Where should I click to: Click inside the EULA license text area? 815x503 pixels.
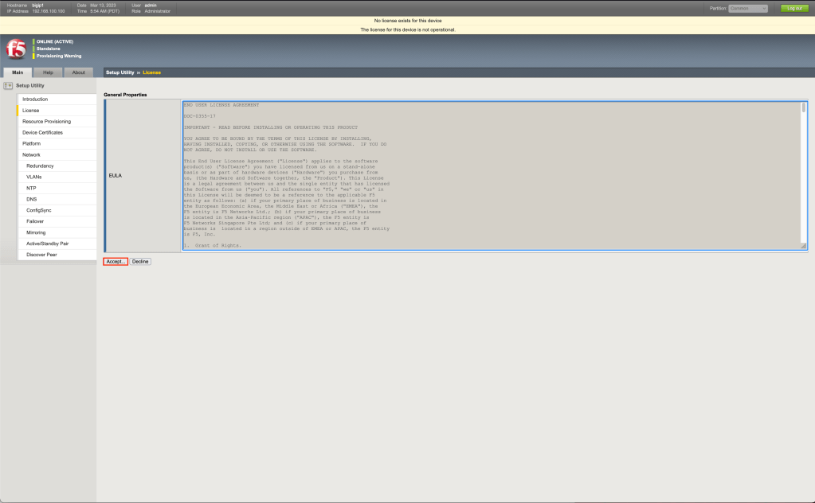pos(478,175)
